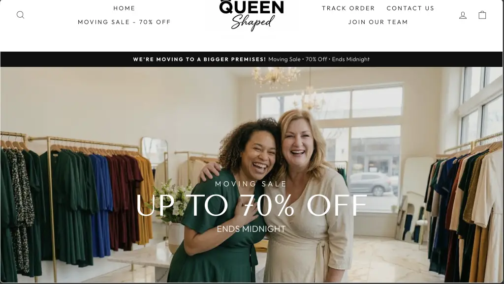Click the "ENDS MIDNIGHT" hero caption
This screenshot has height=284, width=504.
(252, 229)
